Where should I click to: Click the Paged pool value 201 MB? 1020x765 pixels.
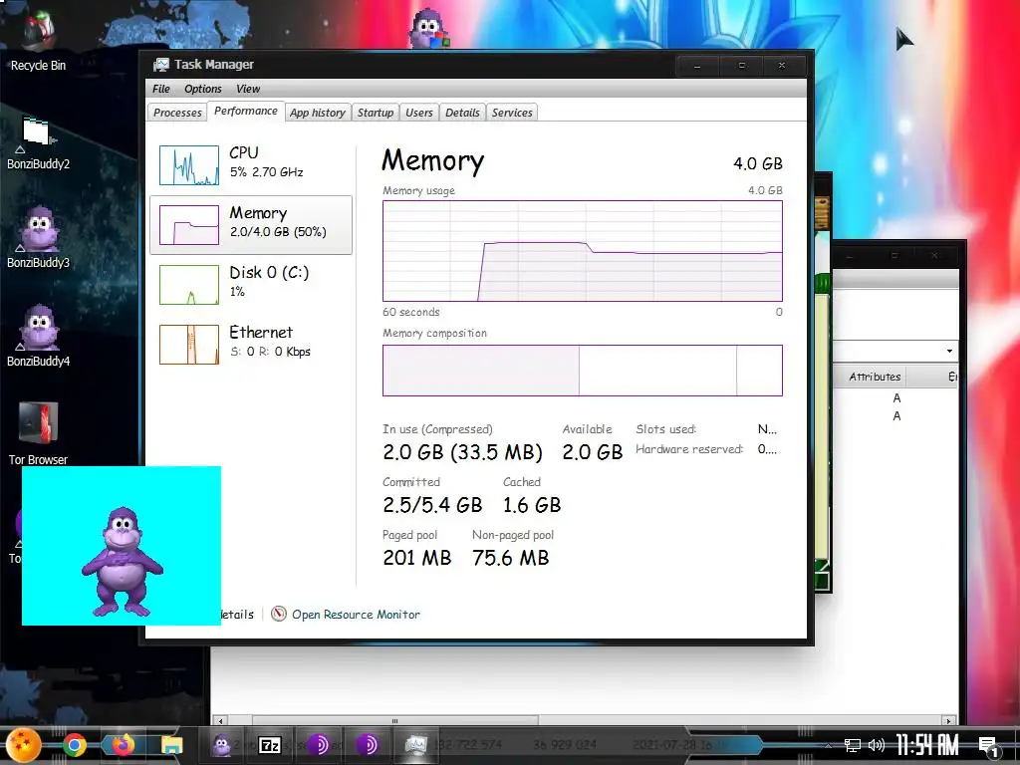(417, 558)
